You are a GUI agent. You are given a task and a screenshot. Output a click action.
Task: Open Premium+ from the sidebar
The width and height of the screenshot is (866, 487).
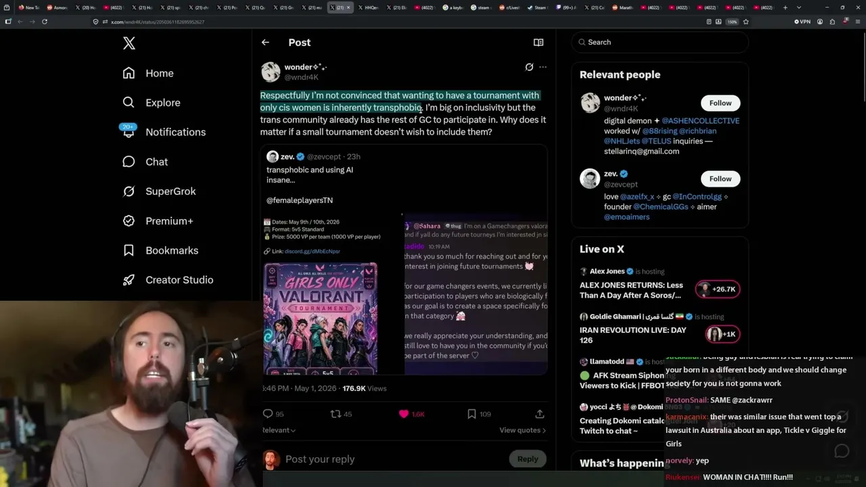[158, 221]
